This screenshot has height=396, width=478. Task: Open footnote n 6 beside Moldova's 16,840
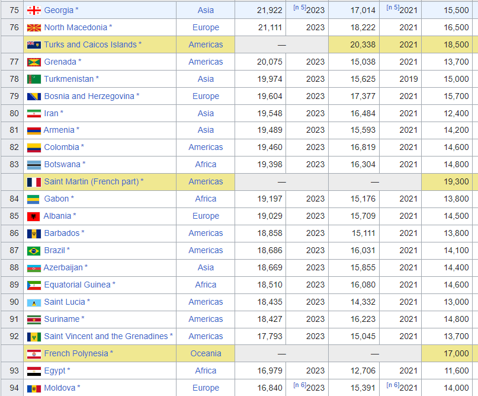299,385
